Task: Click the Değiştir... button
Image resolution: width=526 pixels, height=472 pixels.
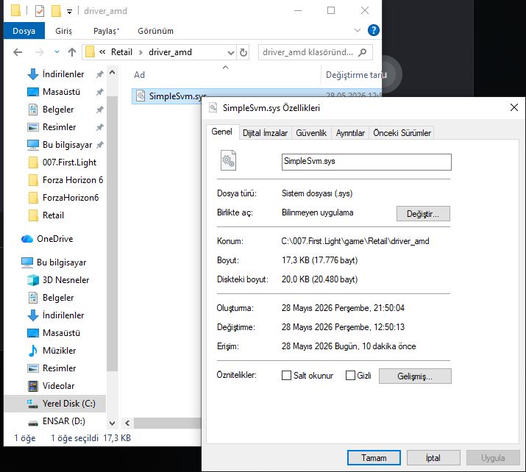Action: point(423,213)
